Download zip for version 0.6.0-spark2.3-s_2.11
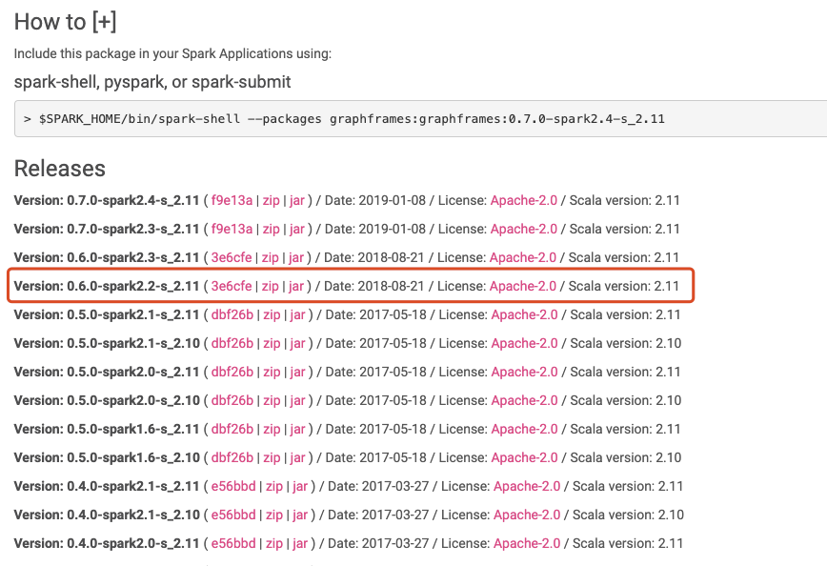Viewport: 827px width, 566px height. (270, 257)
